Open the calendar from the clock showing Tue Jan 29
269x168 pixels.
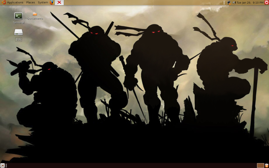click(x=250, y=3)
